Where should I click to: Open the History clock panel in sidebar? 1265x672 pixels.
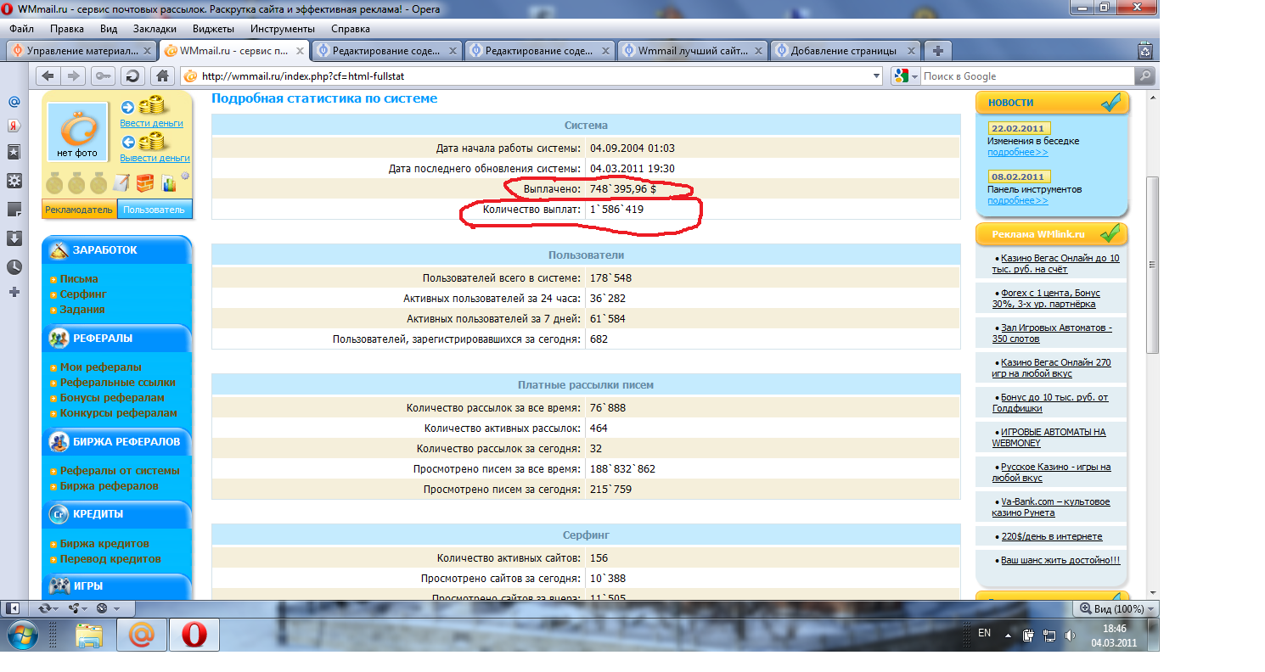click(14, 266)
